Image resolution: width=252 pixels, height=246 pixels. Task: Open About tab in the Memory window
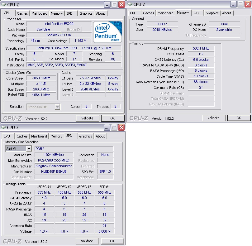pyautogui.click(x=226, y=13)
